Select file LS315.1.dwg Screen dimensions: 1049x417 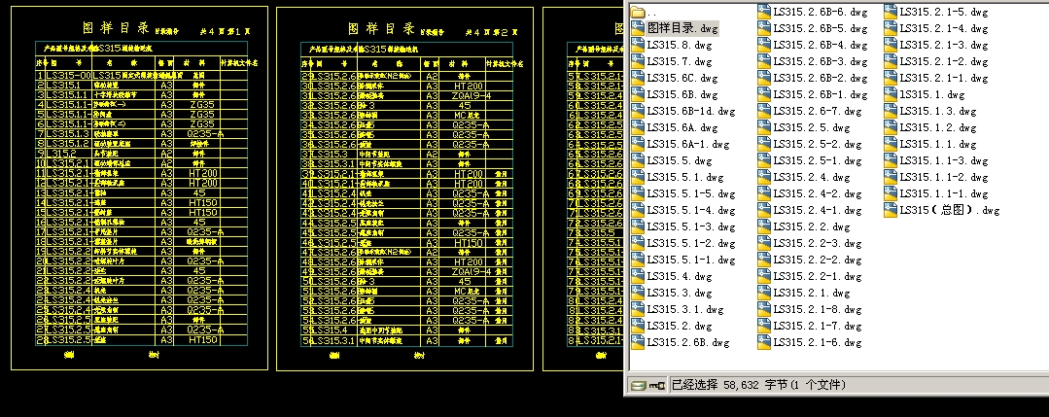[x=925, y=94]
